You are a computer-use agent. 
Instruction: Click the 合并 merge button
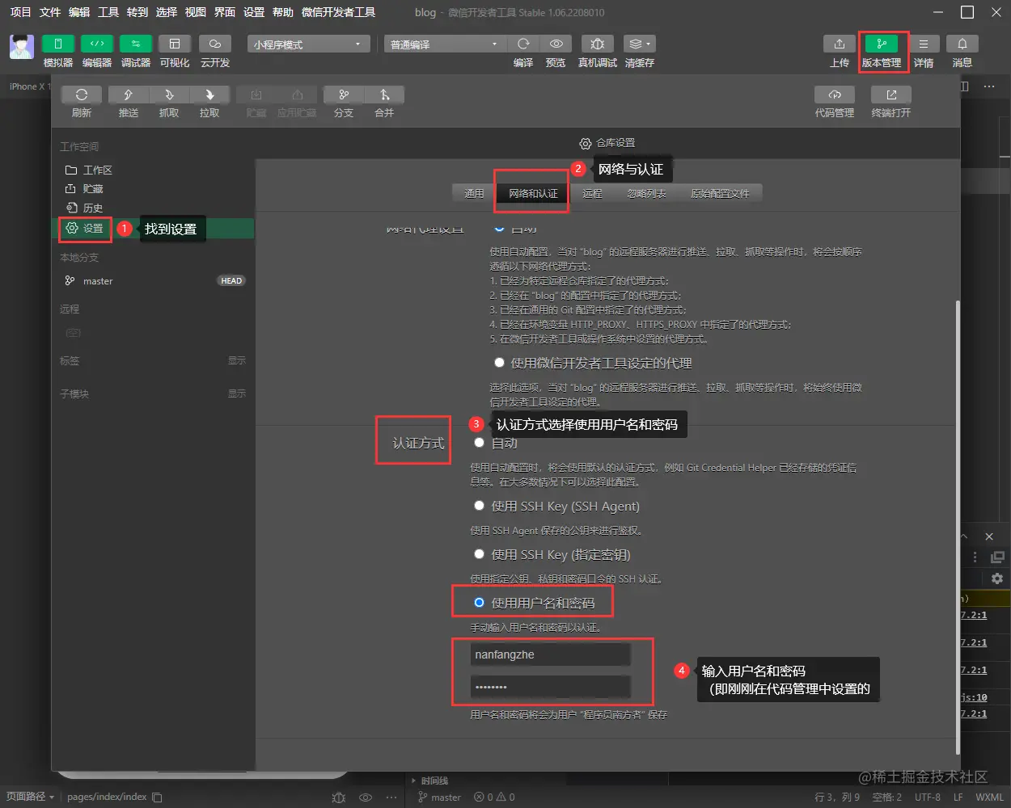(x=384, y=95)
